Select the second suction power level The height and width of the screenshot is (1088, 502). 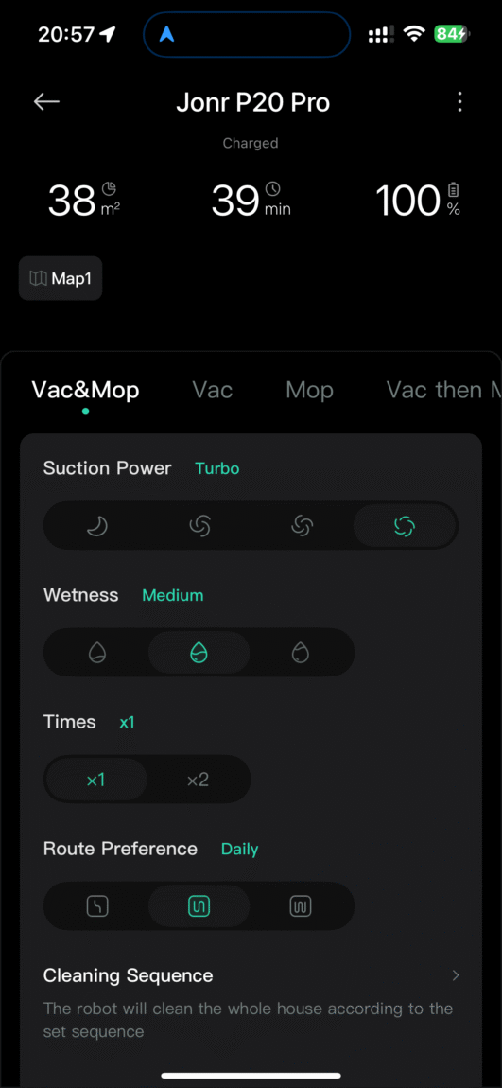[199, 527]
